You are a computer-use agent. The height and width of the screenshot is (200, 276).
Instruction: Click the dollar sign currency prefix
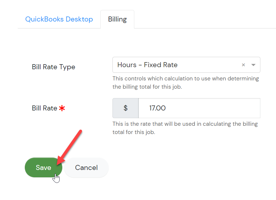pos(125,108)
